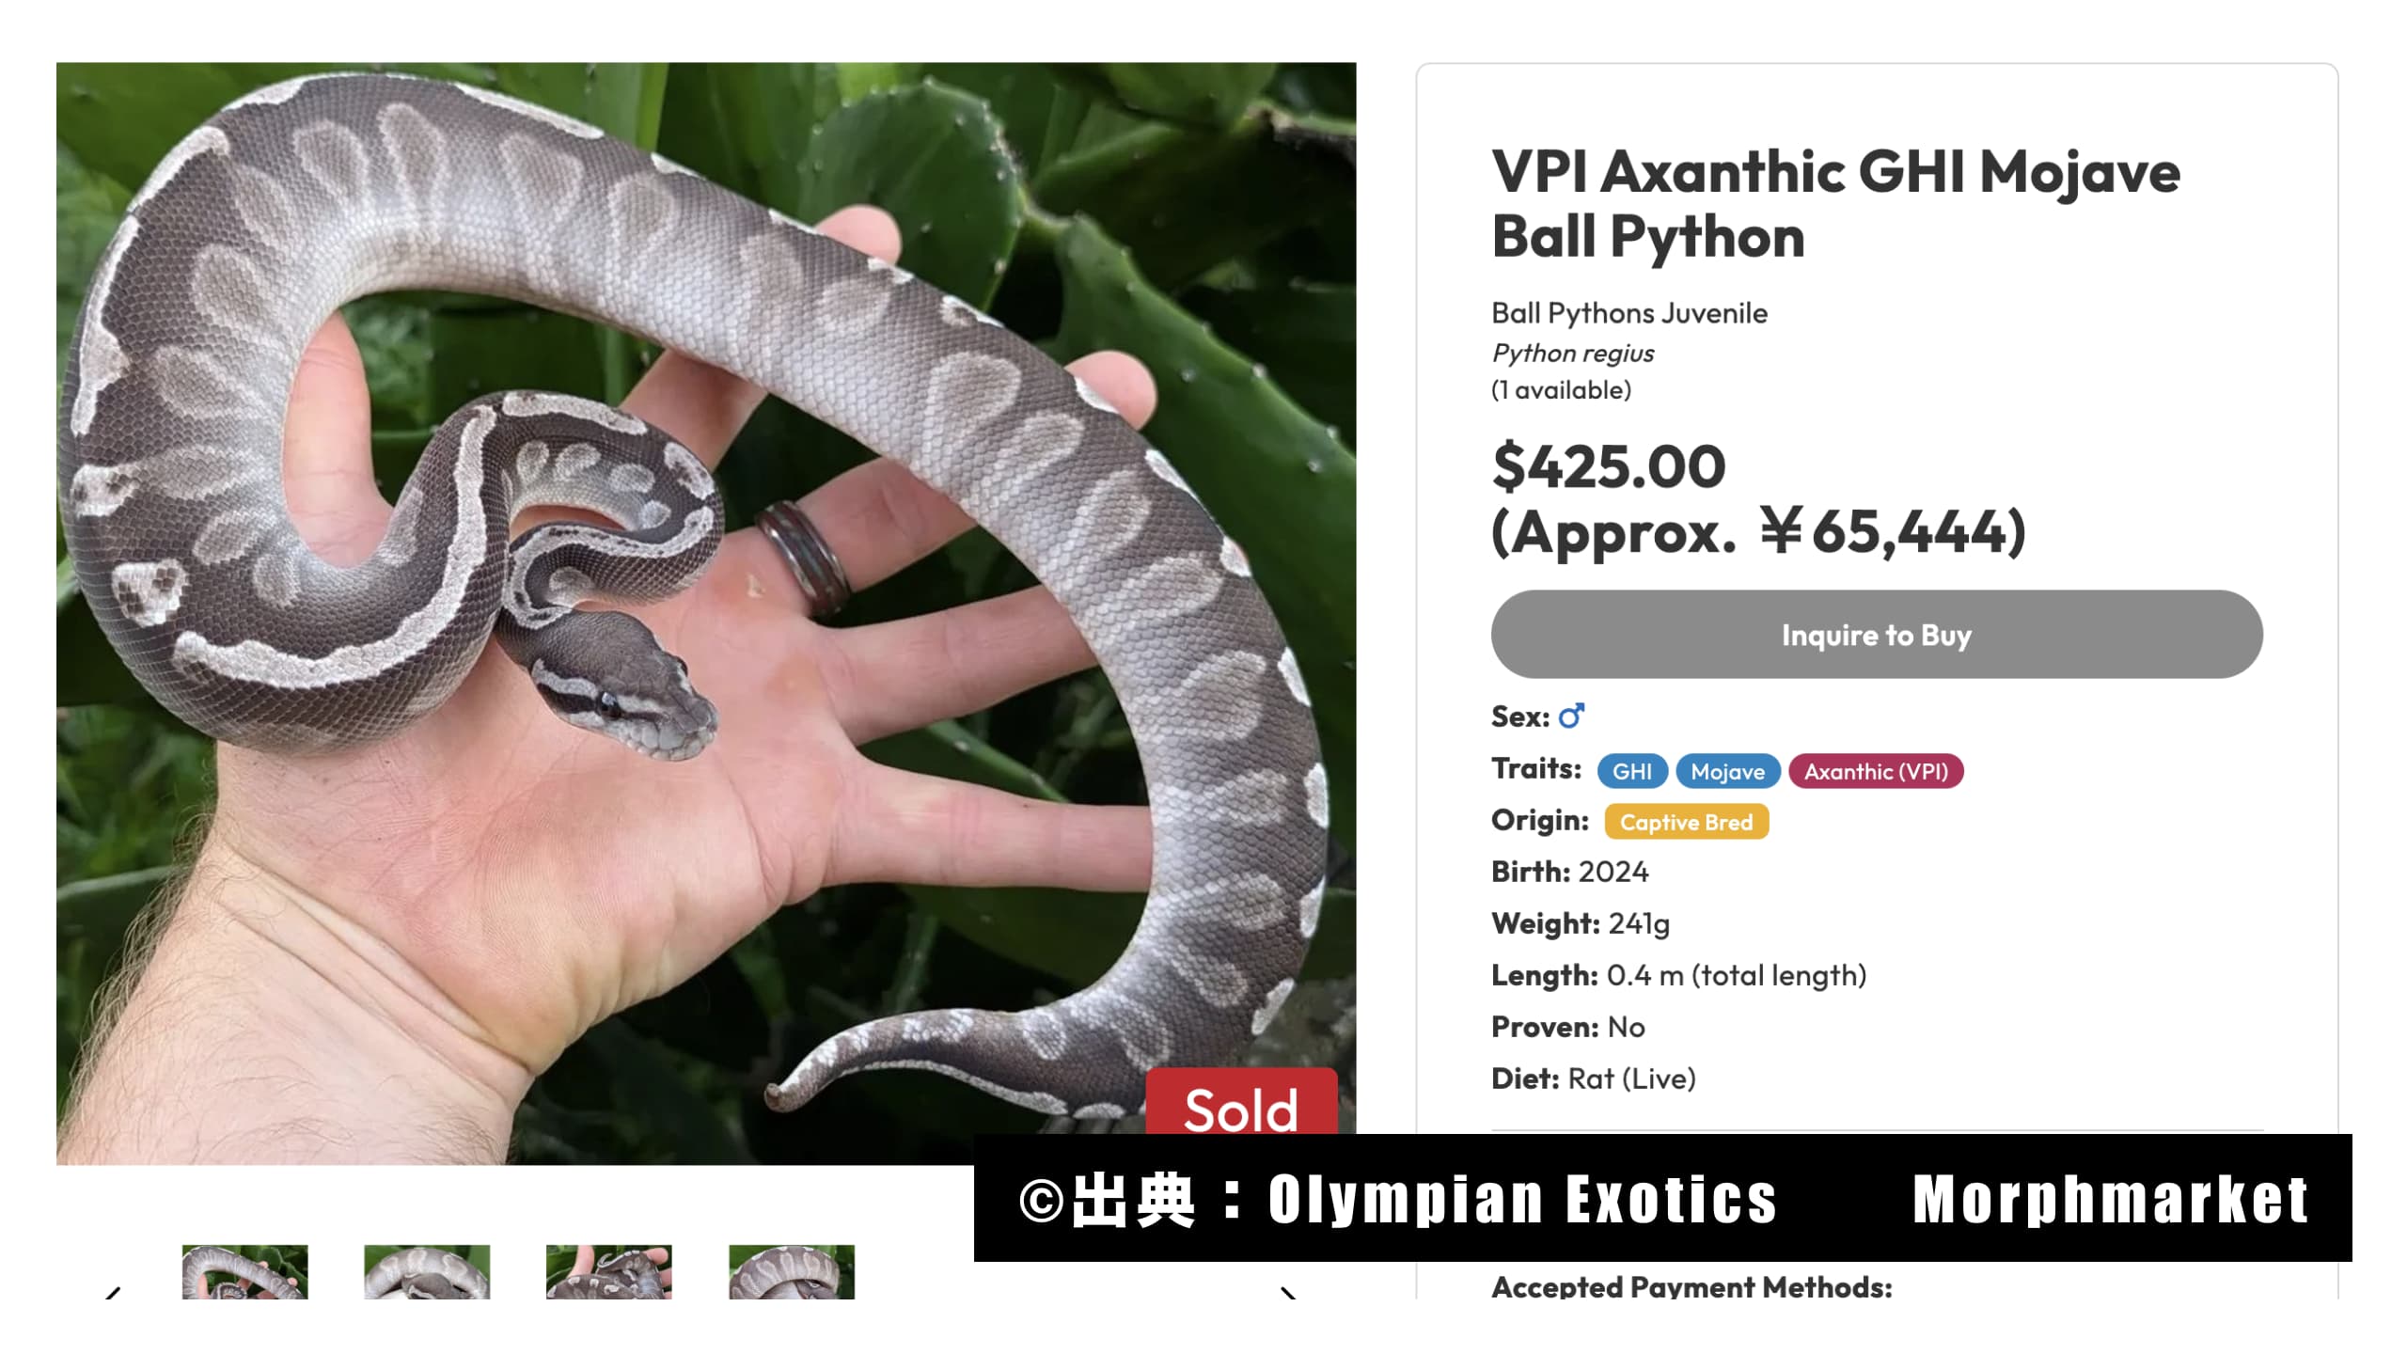
Task: Click the Accepted Payment Methods heading
Action: (1691, 1286)
